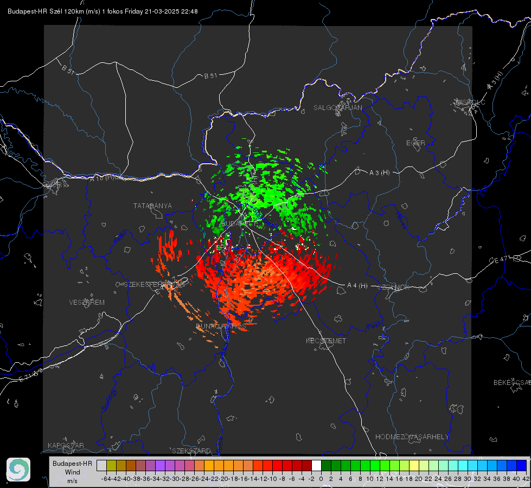Image resolution: width=531 pixels, height=488 pixels.
Task: Click the light gray first swatch of the legend
Action: 101,465
